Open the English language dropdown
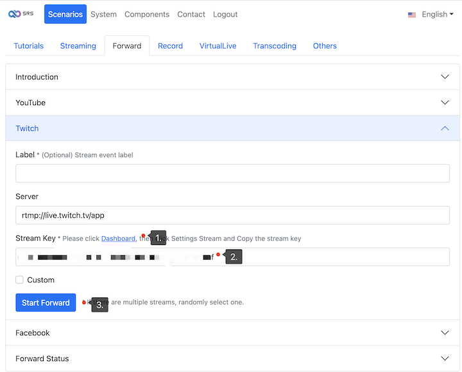Screen dimensions: 462x372 pos(437,14)
